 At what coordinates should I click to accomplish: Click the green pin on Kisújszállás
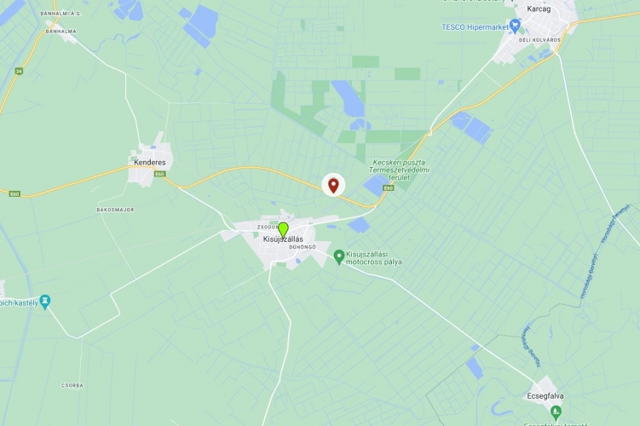tap(283, 230)
